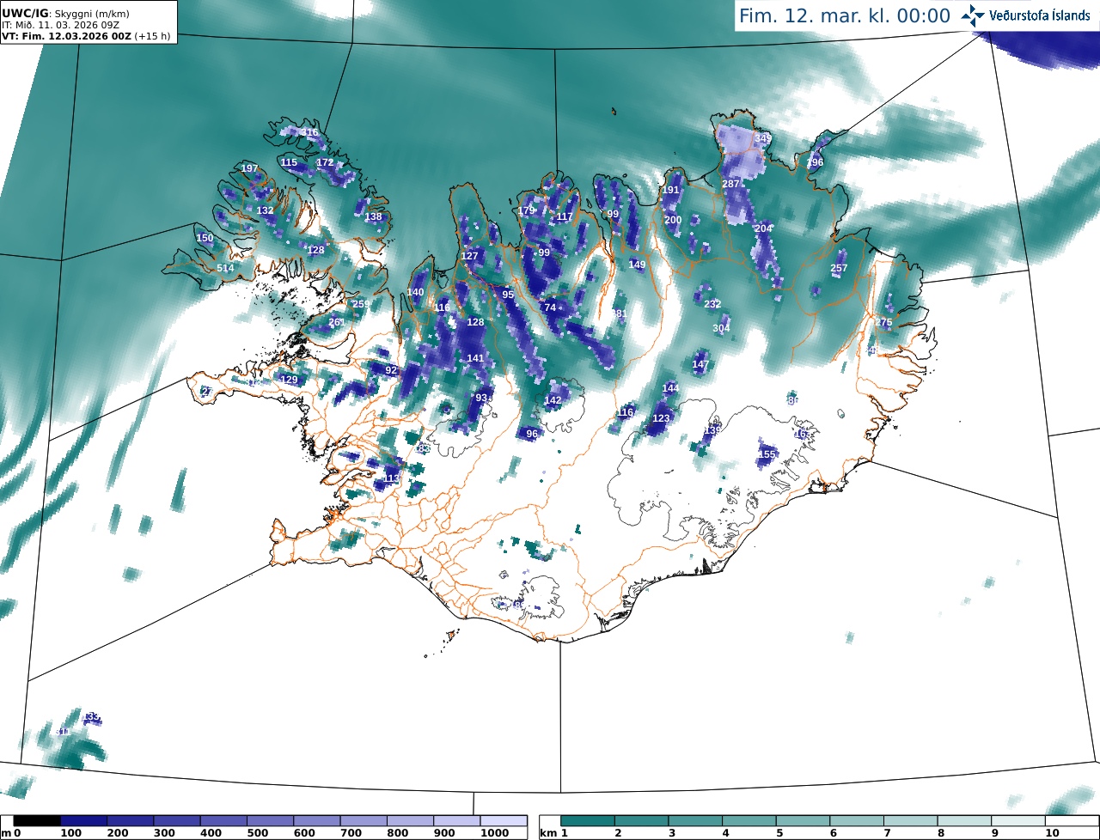
Task: Click the 'Veðurstofa Íslands' logo text
Action: click(1040, 15)
